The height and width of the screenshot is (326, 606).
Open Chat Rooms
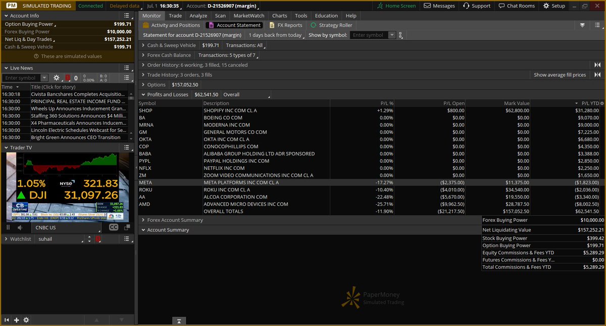point(516,6)
